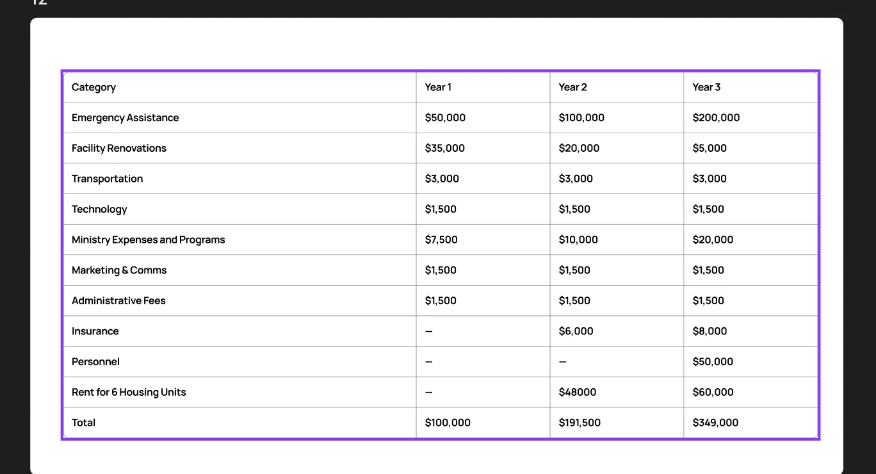
Task: Select Emergency Assistance Year 1 value $50,000
Action: coord(445,118)
